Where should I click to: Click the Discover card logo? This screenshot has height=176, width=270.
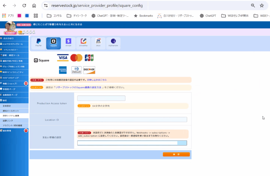point(89,70)
